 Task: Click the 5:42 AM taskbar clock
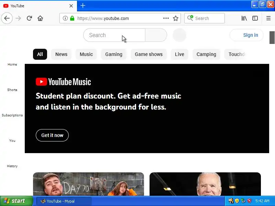pyautogui.click(x=262, y=201)
